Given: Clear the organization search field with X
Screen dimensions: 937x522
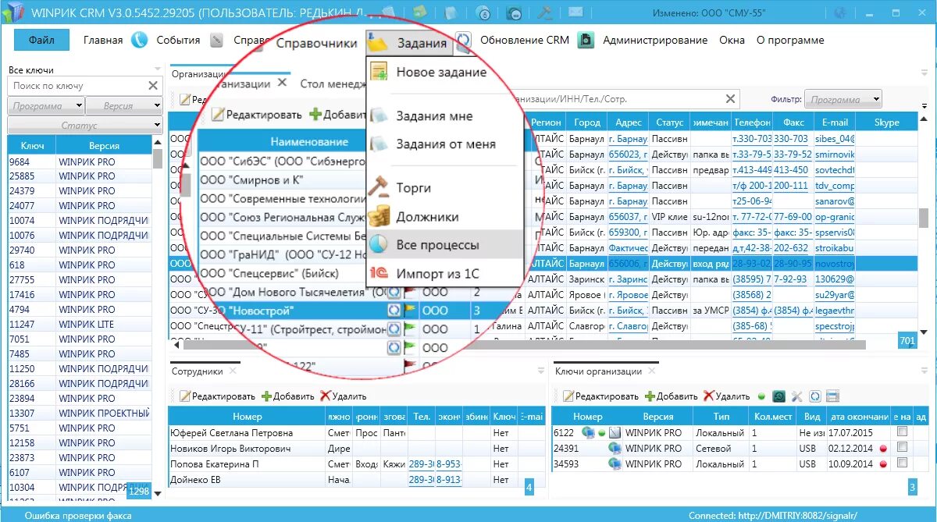Looking at the screenshot, I should click(x=730, y=99).
